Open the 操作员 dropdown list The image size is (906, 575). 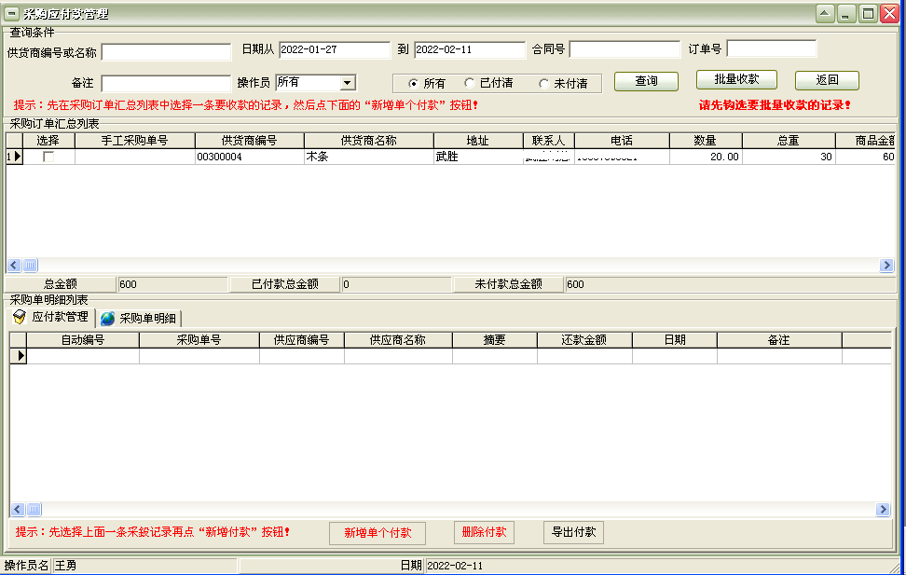[347, 82]
